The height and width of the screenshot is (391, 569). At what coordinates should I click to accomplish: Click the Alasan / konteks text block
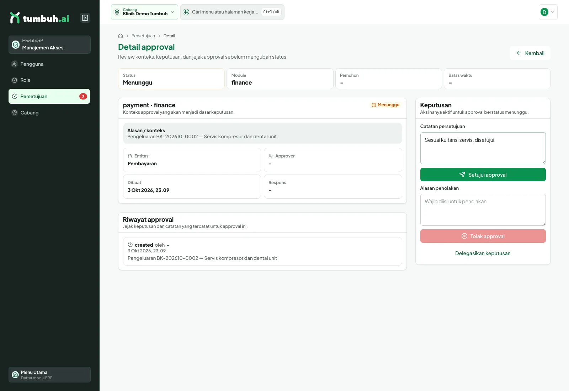(262, 133)
